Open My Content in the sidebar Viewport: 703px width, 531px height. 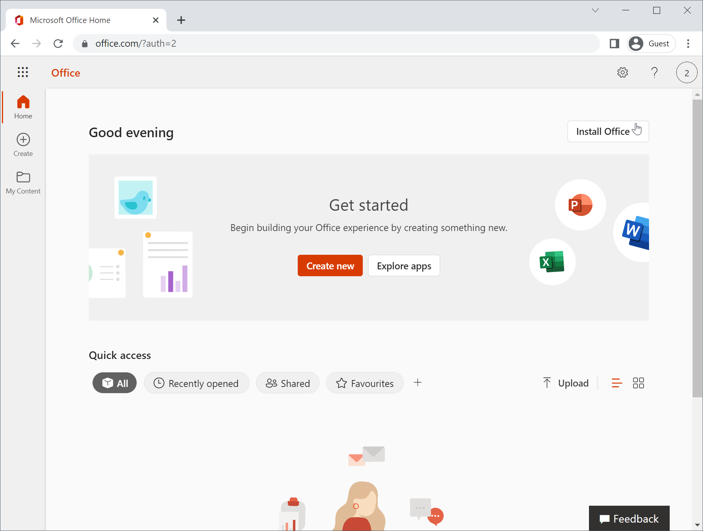[23, 182]
